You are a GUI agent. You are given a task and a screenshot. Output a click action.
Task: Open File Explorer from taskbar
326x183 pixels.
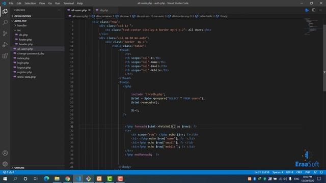tap(57, 178)
